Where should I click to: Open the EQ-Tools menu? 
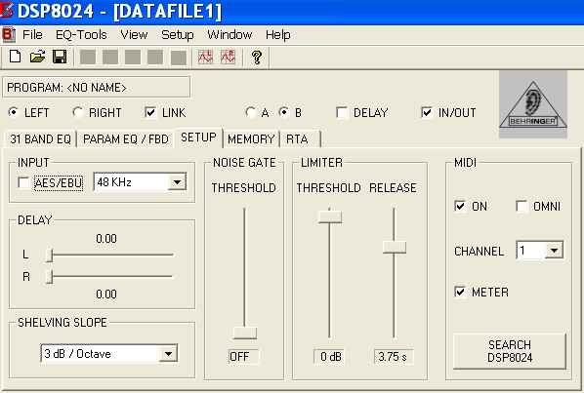tap(81, 34)
